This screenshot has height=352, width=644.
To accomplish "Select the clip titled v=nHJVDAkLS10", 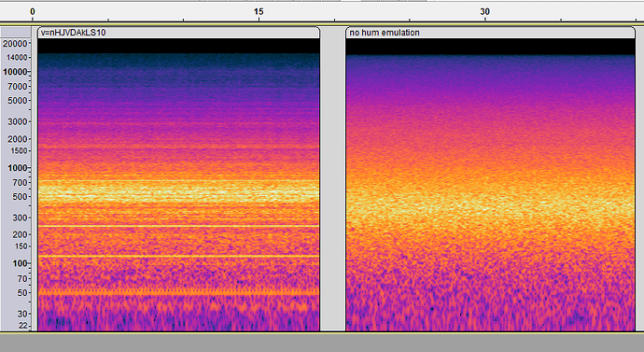I will (178, 33).
